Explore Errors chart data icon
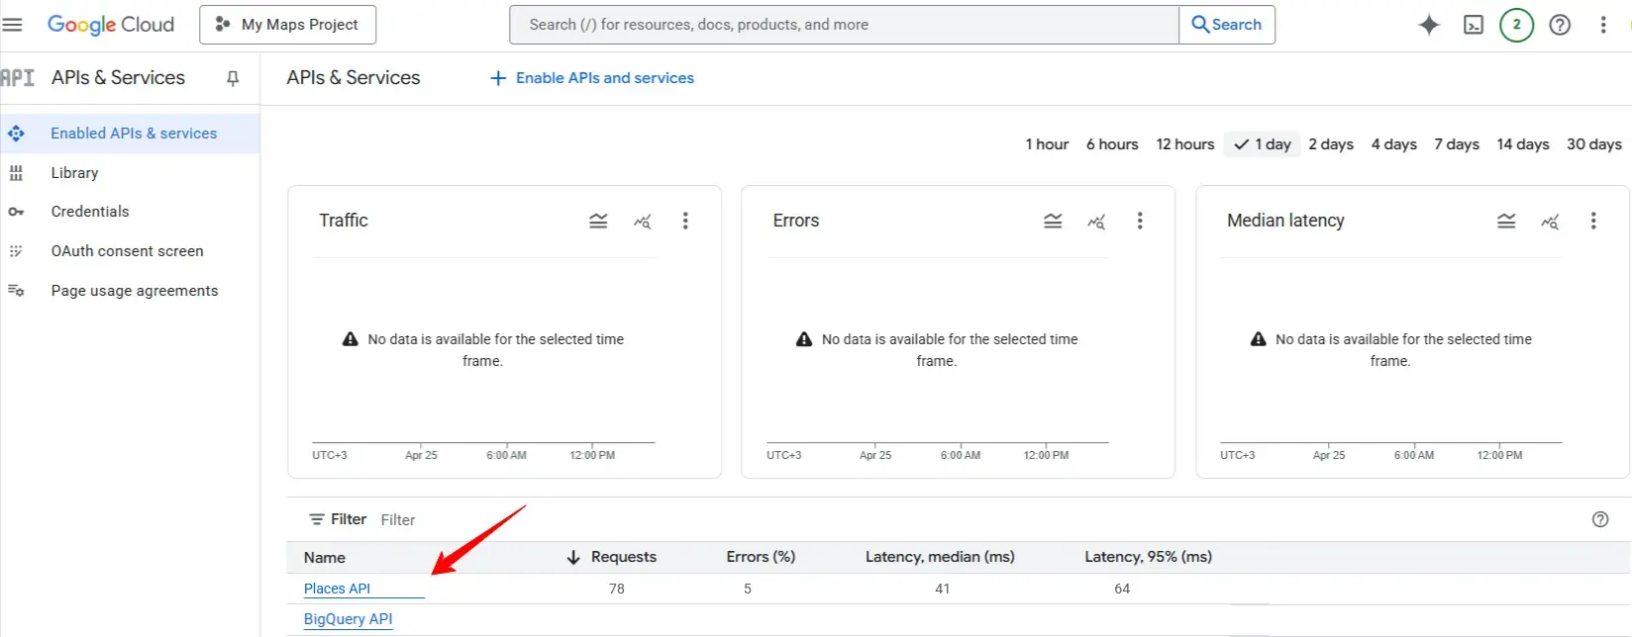Viewport: 1632px width, 637px height. point(1096,221)
